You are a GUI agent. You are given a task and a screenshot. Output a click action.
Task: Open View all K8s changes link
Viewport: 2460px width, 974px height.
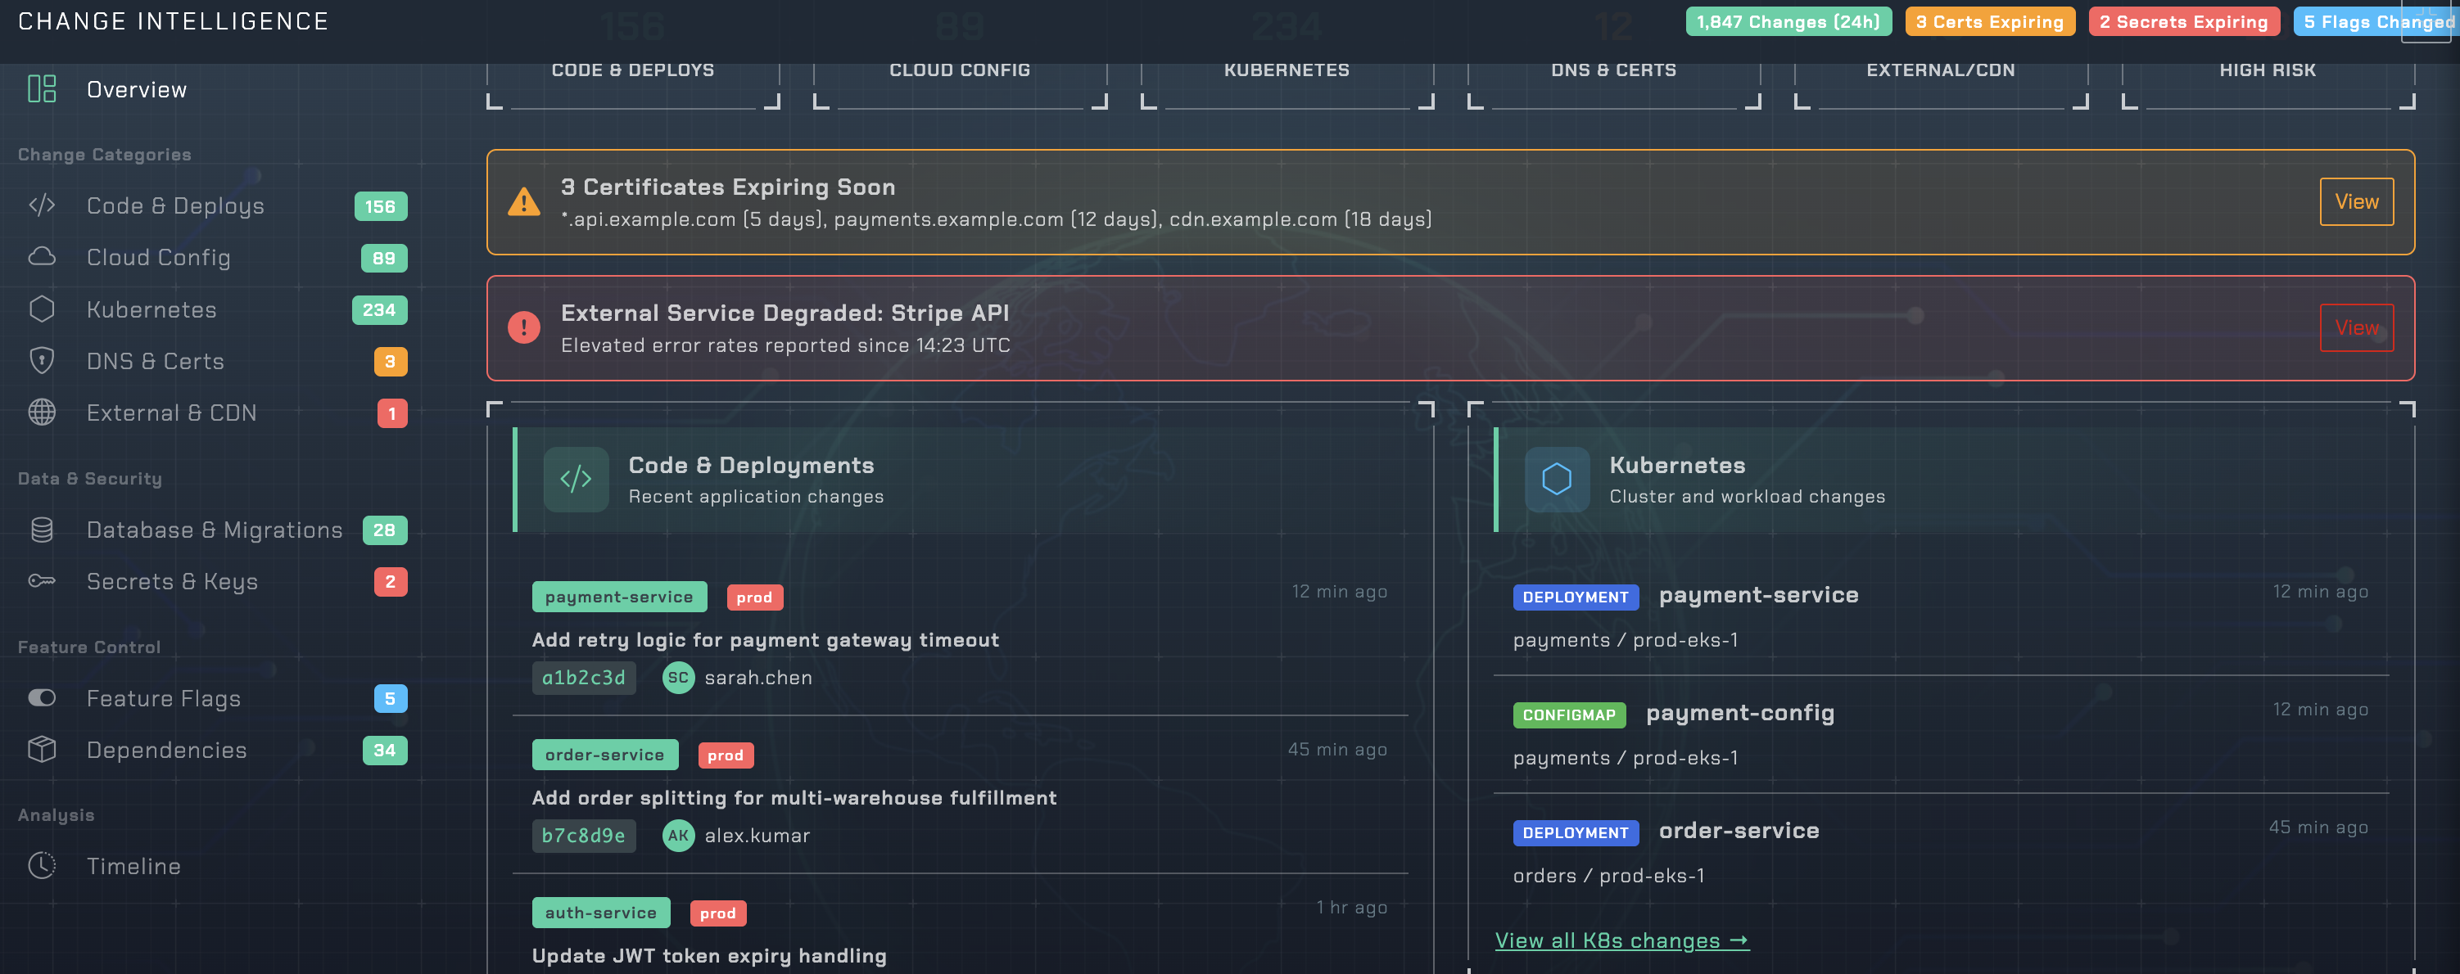pos(1621,940)
